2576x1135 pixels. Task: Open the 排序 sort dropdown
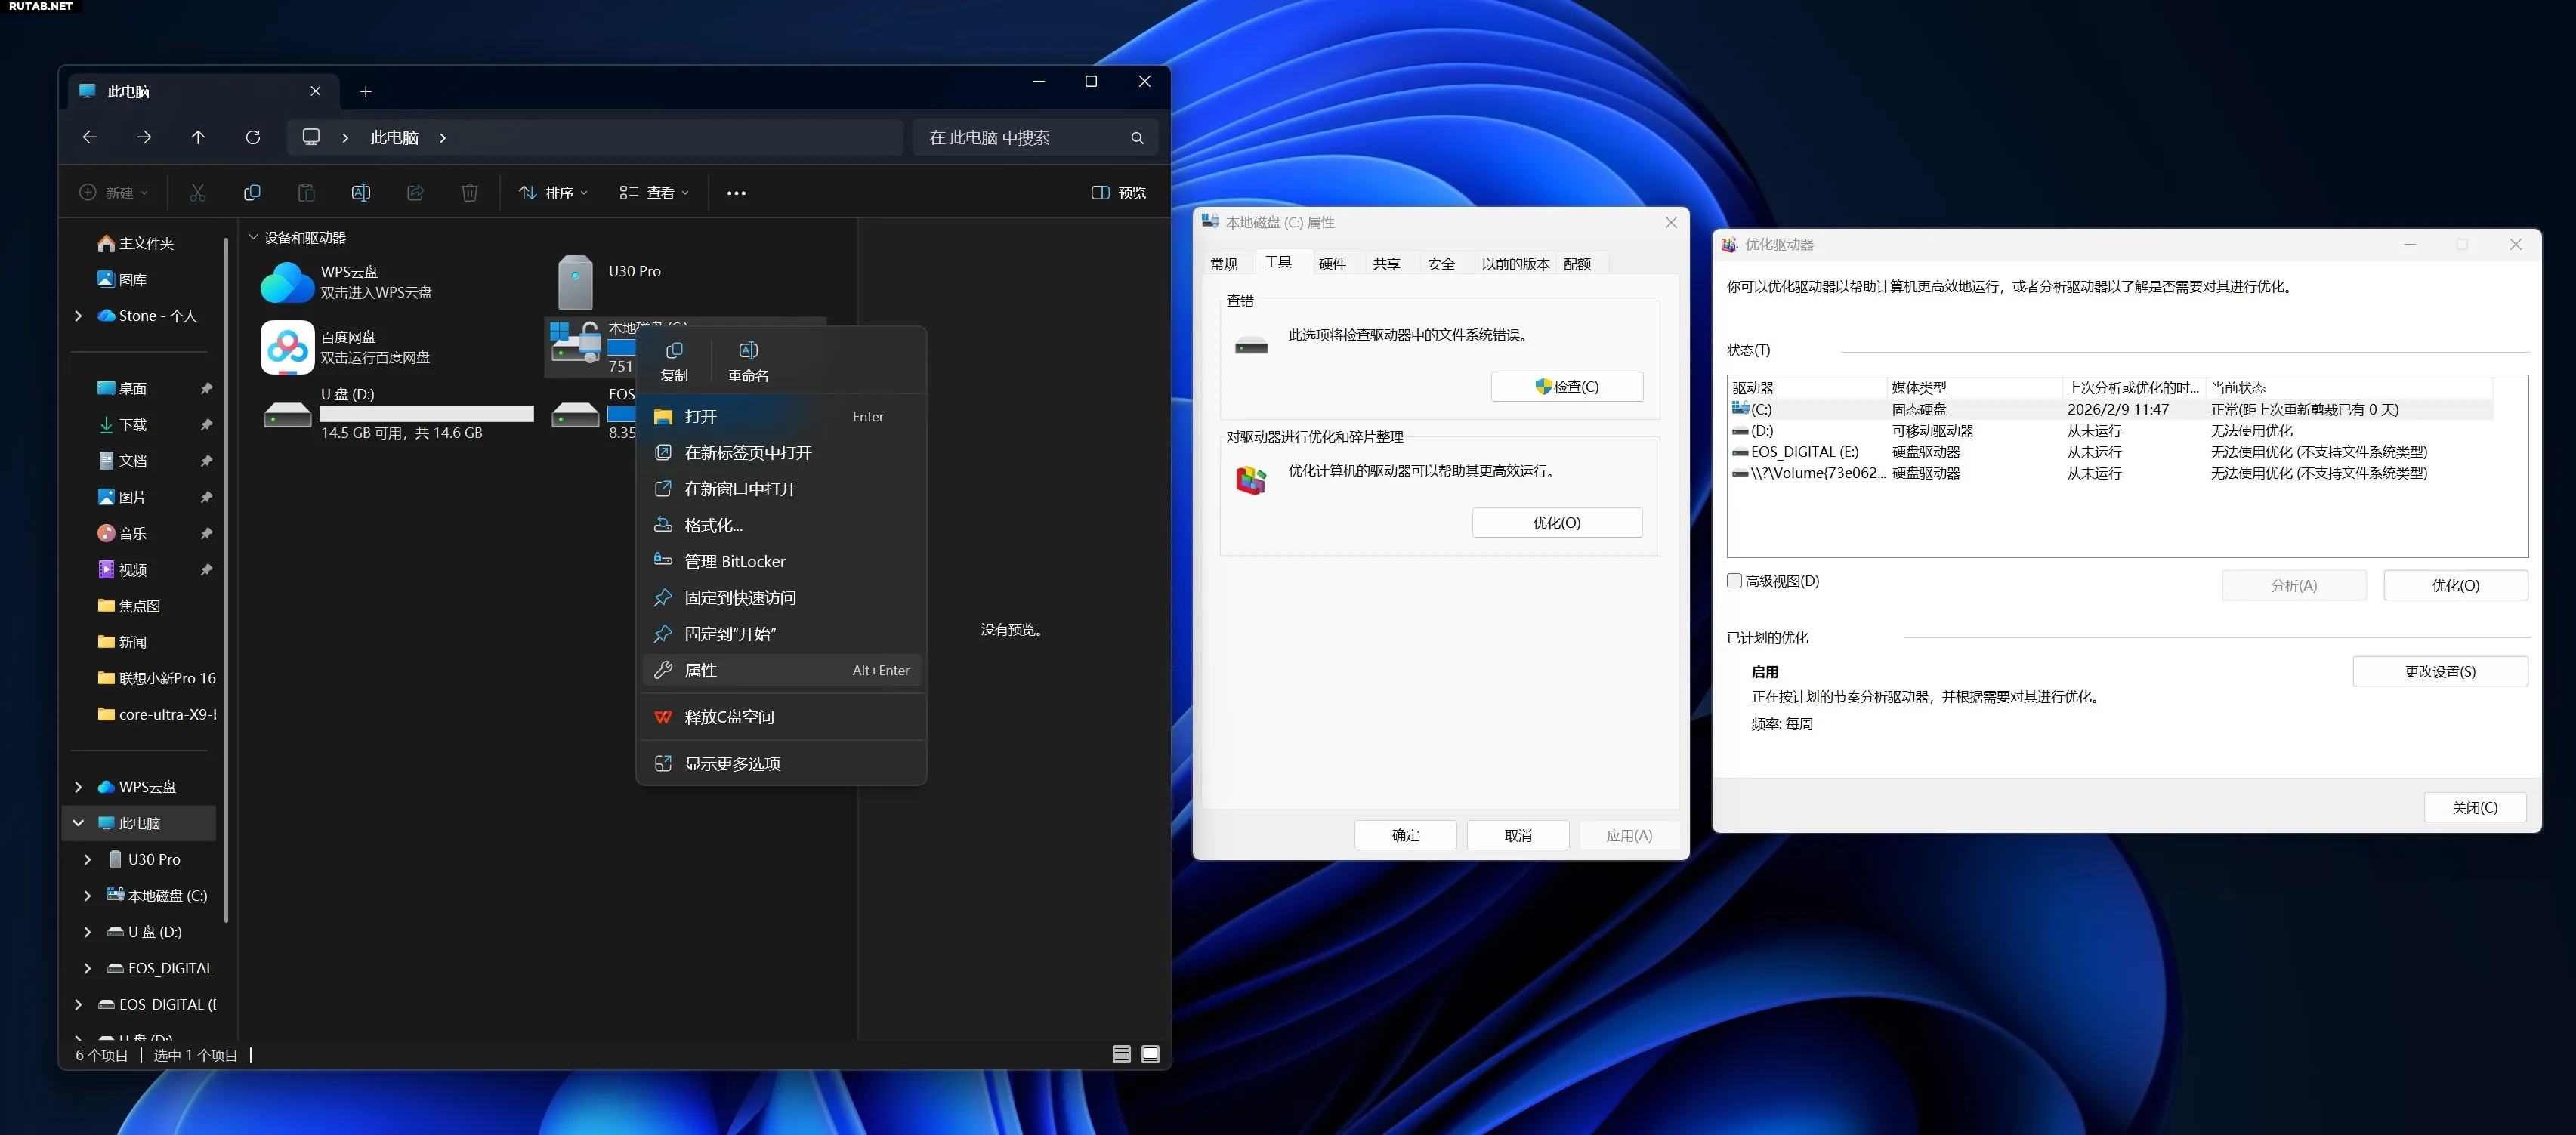click(x=553, y=193)
